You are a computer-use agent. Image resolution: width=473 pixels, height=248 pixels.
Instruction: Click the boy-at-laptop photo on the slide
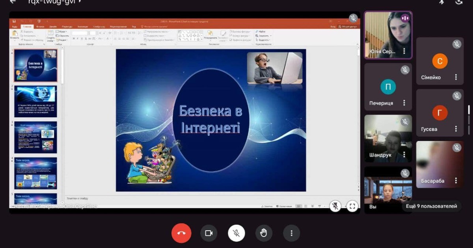tap(275, 68)
